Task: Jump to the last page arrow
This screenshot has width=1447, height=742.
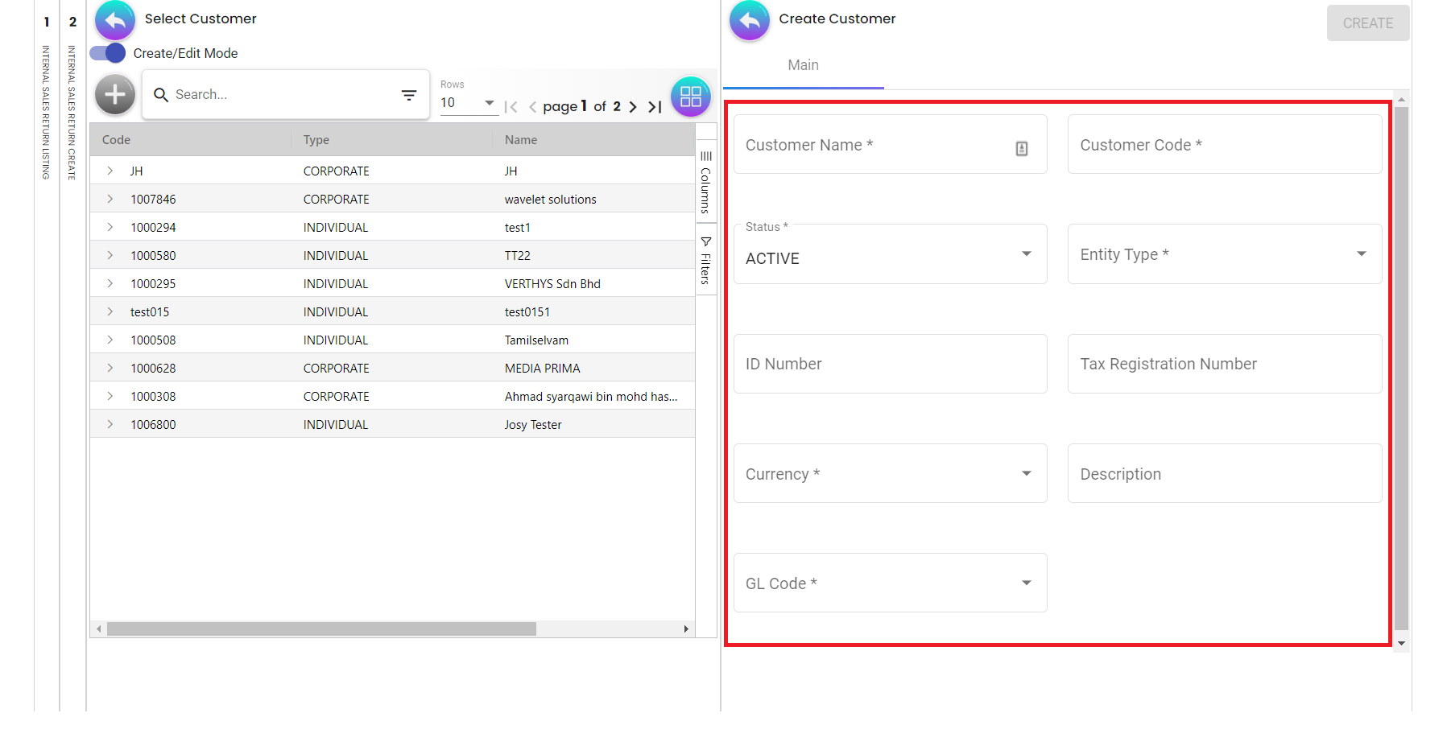Action: click(x=655, y=106)
